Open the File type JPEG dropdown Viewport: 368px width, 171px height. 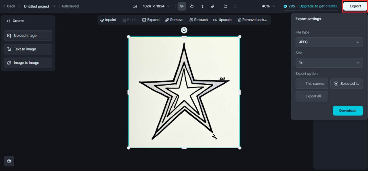[329, 42]
